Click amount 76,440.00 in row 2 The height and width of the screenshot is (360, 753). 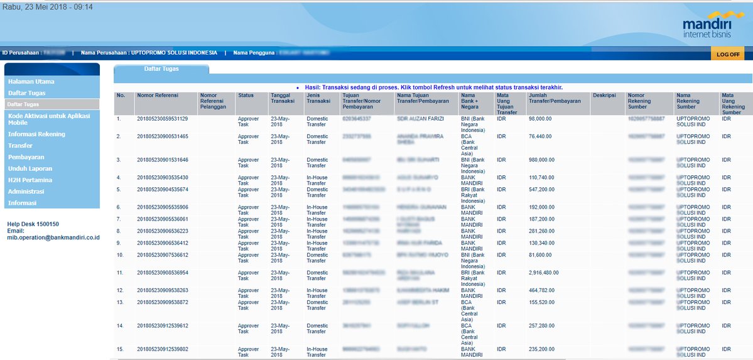(540, 136)
